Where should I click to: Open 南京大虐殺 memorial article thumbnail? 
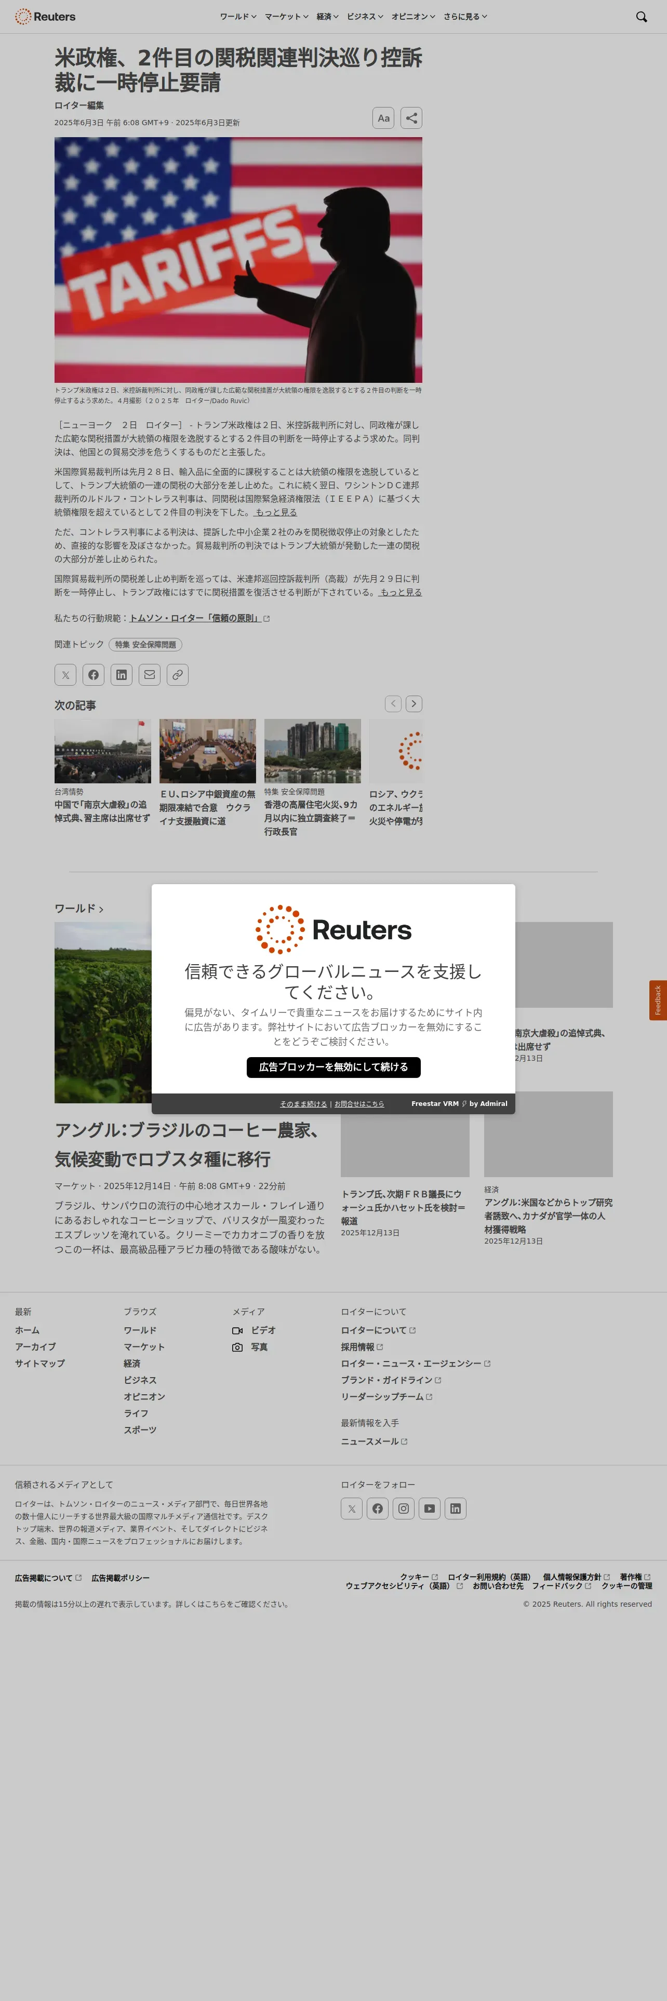pos(102,750)
